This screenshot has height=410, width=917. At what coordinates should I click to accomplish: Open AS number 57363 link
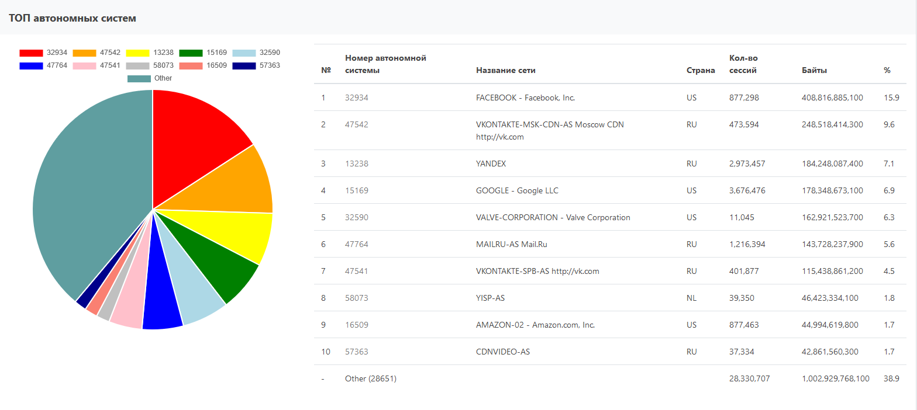pos(357,352)
